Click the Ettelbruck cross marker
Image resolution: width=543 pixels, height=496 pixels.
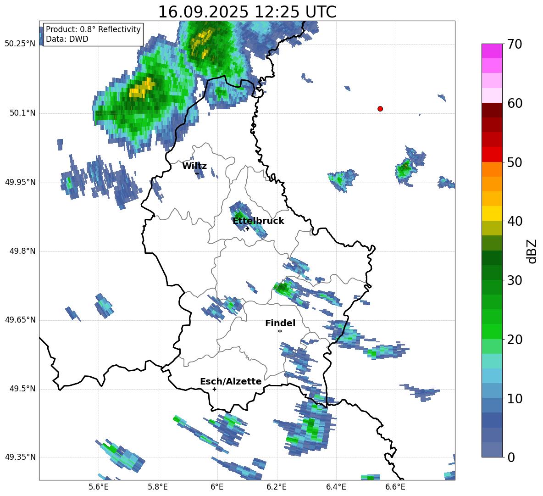[247, 228]
